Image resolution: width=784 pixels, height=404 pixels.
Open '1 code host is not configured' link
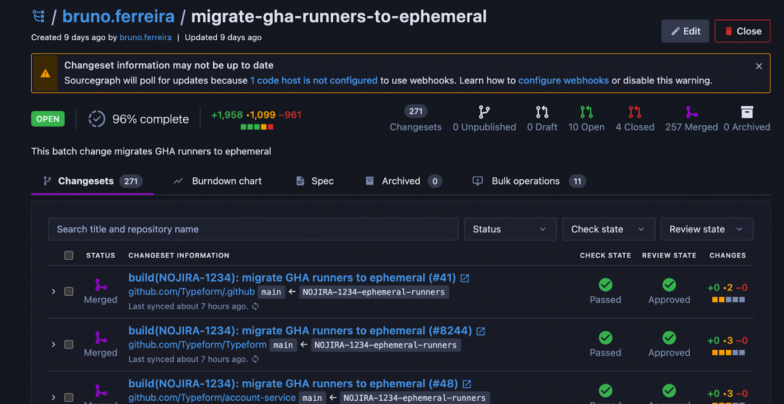click(x=314, y=80)
